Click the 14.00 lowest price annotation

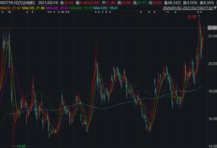click(x=21, y=146)
